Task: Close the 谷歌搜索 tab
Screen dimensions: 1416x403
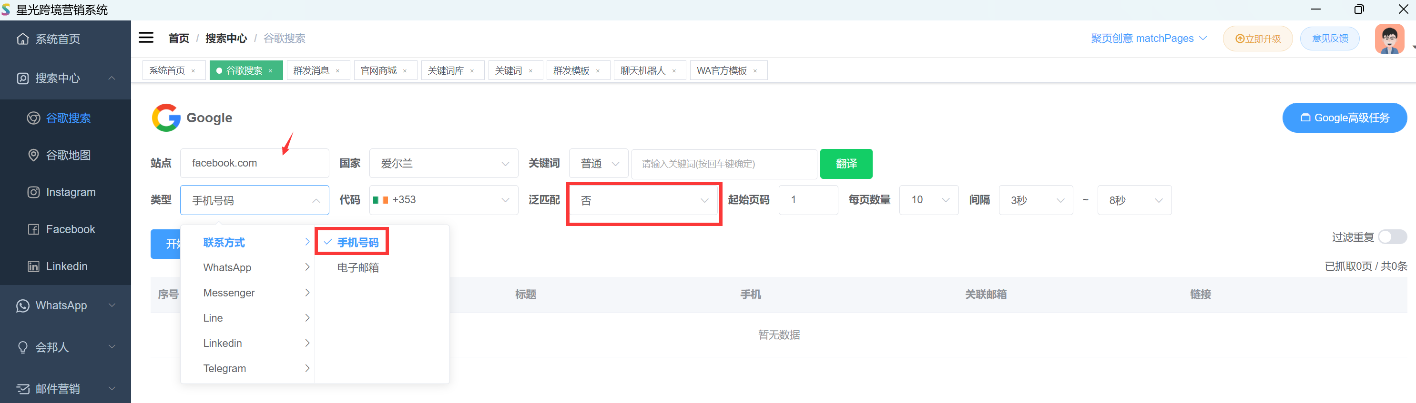Action: point(270,71)
